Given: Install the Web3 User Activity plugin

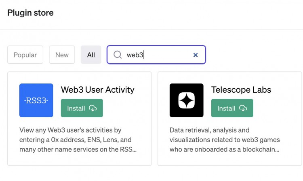Looking at the screenshot, I should point(82,108).
